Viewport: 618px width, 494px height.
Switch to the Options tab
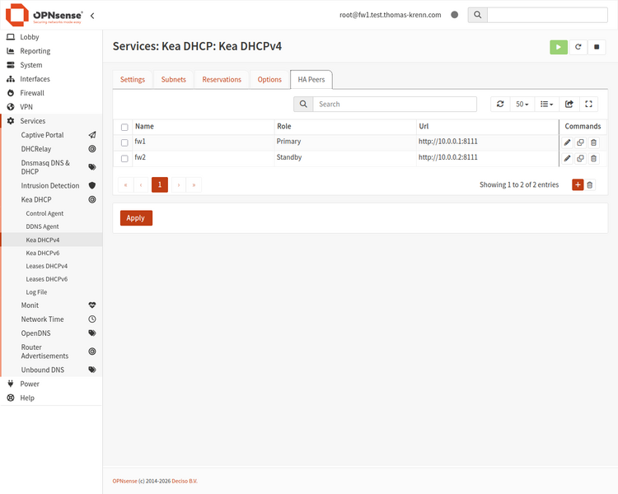coord(269,80)
